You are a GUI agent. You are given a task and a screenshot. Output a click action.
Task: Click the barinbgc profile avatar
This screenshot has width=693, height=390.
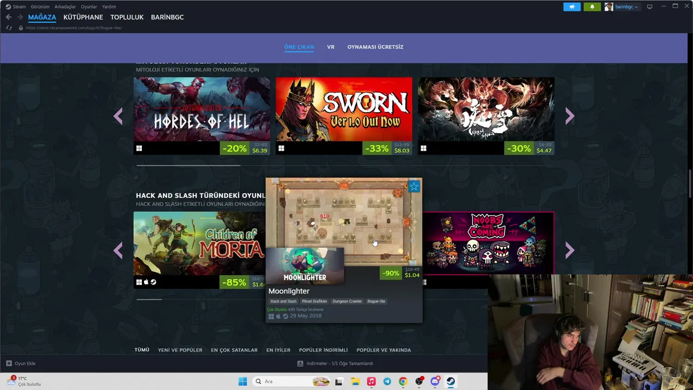[609, 7]
